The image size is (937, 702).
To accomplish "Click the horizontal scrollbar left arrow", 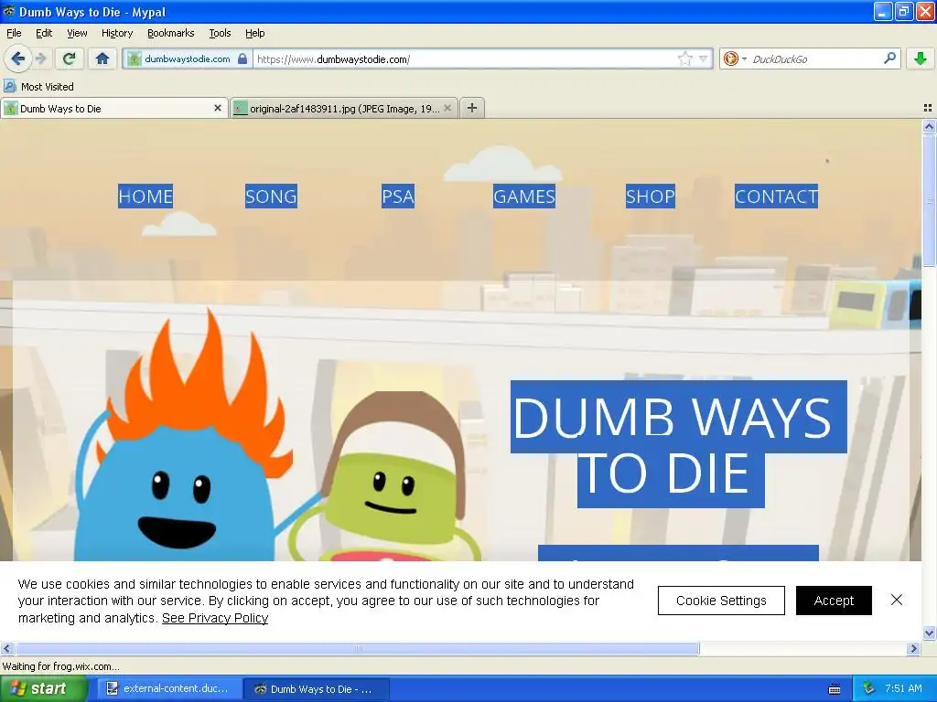I will [6, 648].
